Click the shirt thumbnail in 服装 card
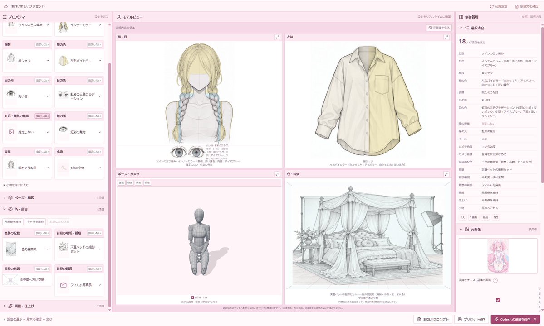This screenshot has width=544, height=326. [11, 58]
